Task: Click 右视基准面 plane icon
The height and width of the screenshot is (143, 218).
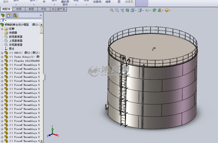Action: pyautogui.click(x=6, y=45)
